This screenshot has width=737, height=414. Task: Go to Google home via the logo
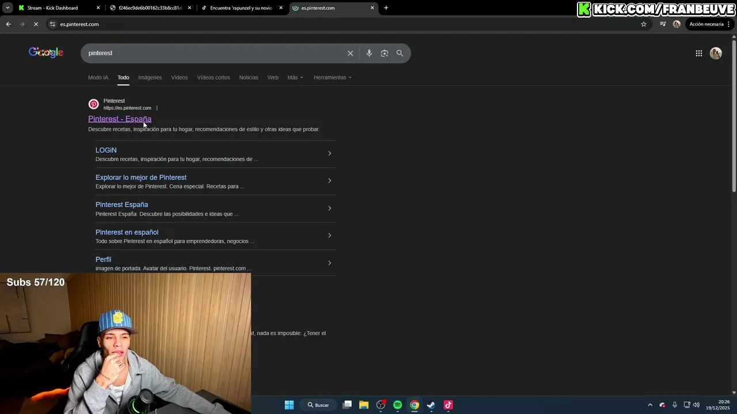click(x=46, y=53)
